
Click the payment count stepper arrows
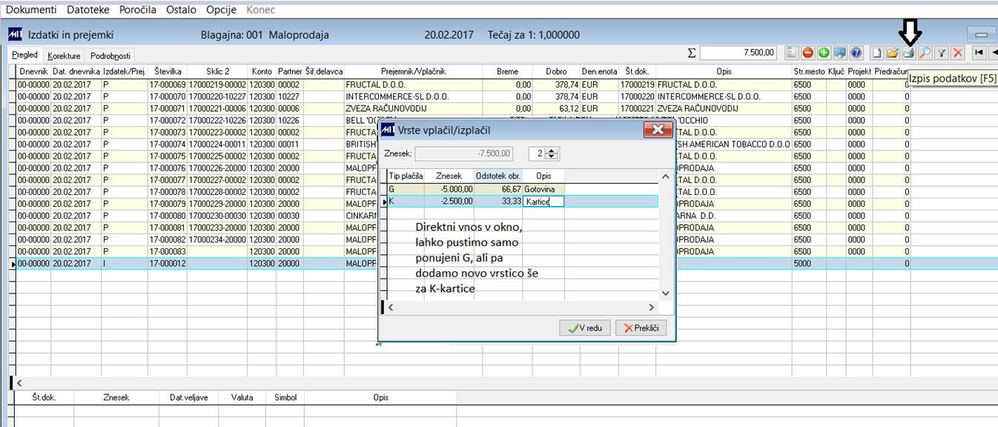pyautogui.click(x=551, y=153)
